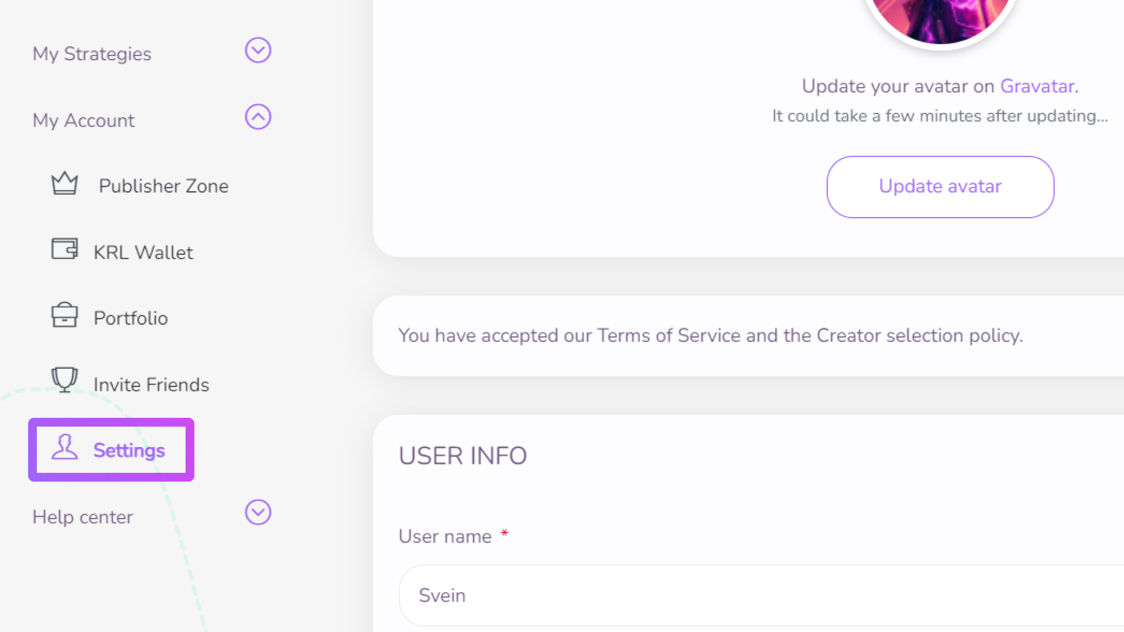This screenshot has height=632, width=1124.
Task: Select the Settings menu item
Action: (x=111, y=450)
